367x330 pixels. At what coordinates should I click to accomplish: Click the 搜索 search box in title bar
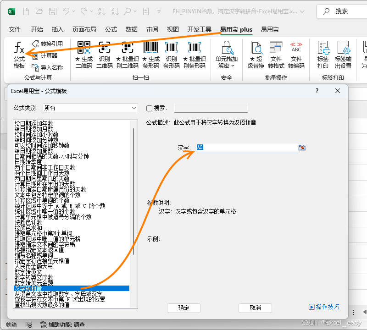click(x=342, y=11)
